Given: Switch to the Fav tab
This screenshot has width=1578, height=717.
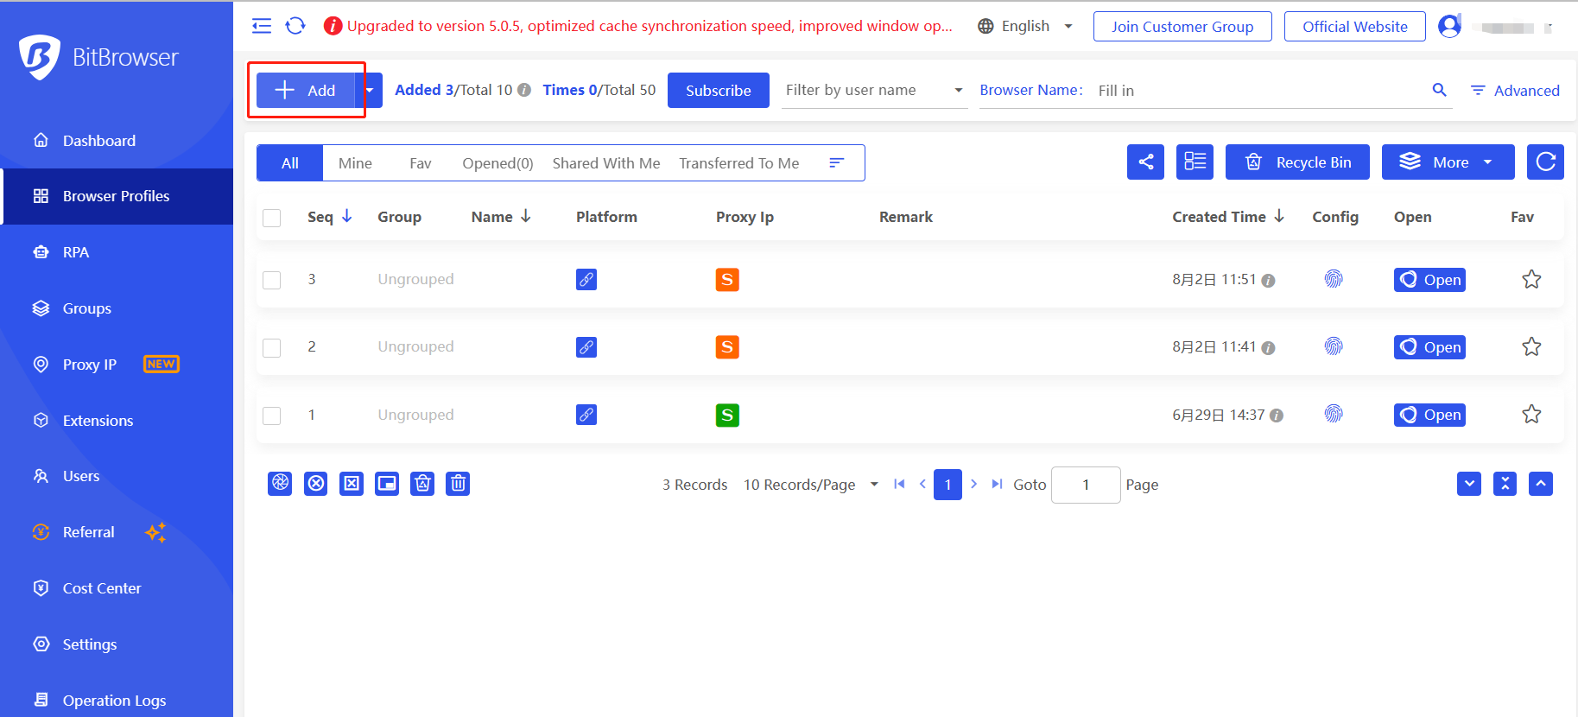Looking at the screenshot, I should pos(421,163).
